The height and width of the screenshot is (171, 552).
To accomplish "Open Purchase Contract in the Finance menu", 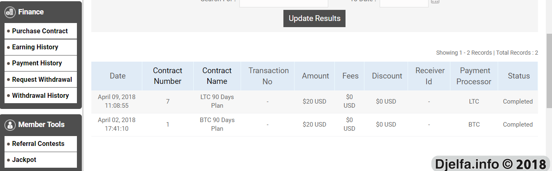I will 41,31.
